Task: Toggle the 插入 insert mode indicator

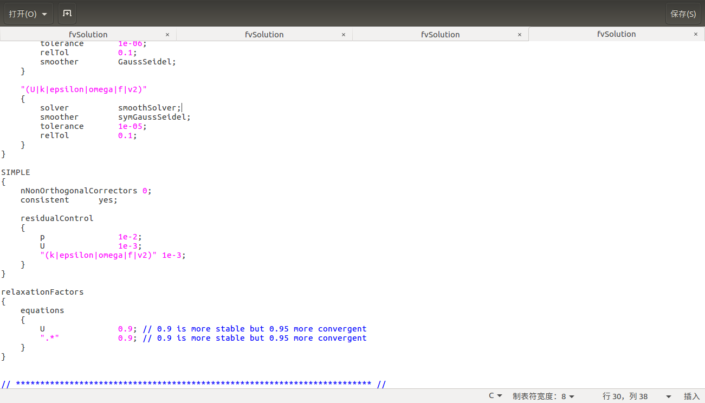Action: (x=691, y=396)
